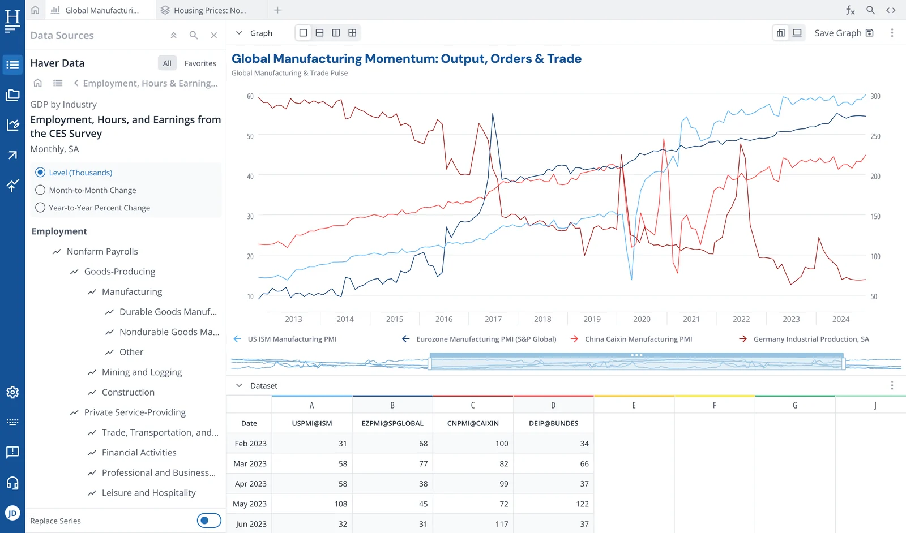Search within Data Sources panel
Image resolution: width=906 pixels, height=533 pixels.
(194, 35)
